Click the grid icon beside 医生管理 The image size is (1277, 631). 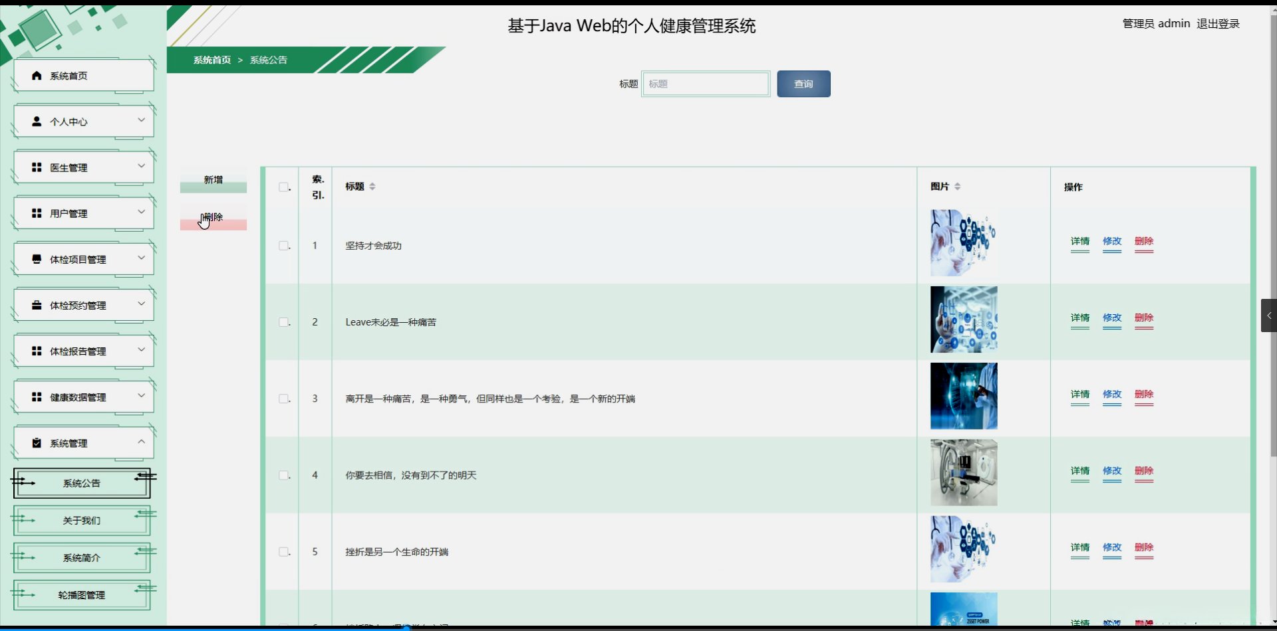pos(37,167)
